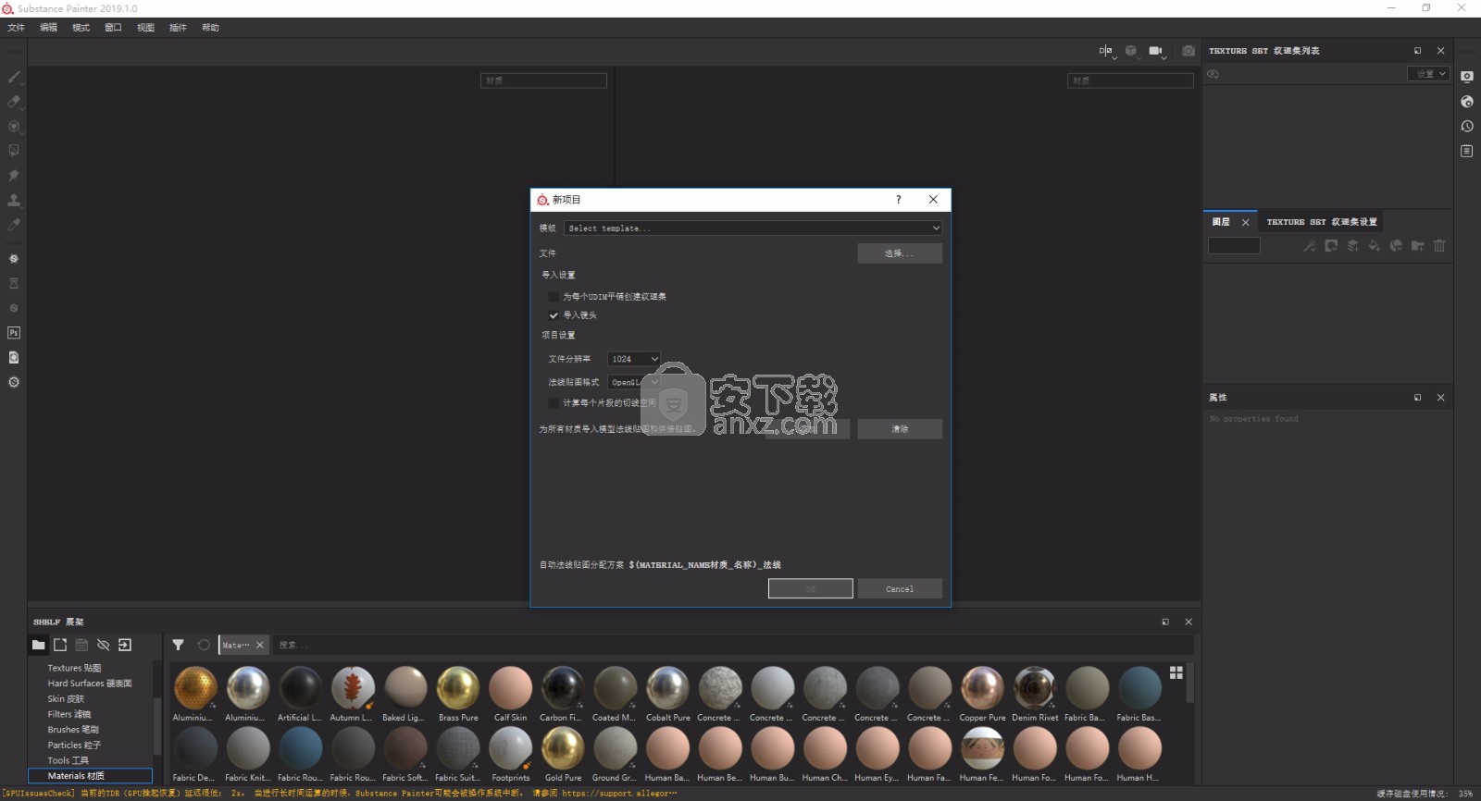The height and width of the screenshot is (801, 1481).
Task: Open Shader Settings icon on right sidebar
Action: pos(1467,102)
